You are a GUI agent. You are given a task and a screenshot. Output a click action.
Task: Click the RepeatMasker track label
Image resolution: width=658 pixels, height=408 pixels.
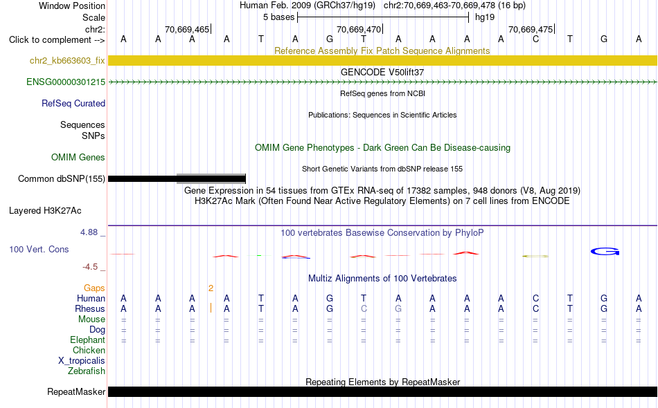[76, 391]
